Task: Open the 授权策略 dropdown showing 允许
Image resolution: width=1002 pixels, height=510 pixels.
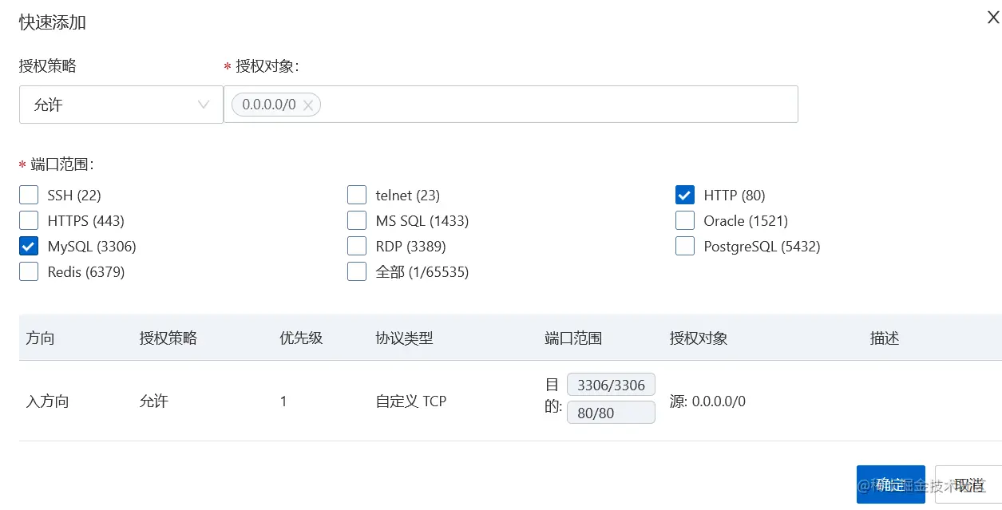Action: [x=121, y=105]
